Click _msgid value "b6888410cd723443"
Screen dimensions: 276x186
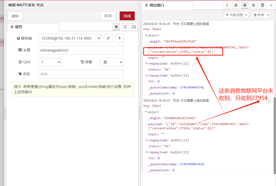point(180,118)
